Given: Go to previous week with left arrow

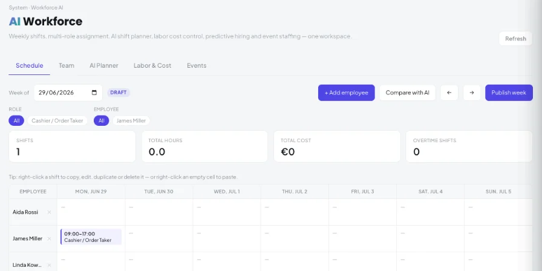Looking at the screenshot, I should click(449, 93).
